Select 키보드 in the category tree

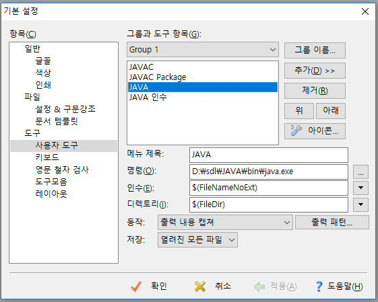(x=47, y=157)
